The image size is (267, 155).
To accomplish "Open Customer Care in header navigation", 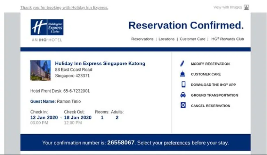I will [192, 39].
